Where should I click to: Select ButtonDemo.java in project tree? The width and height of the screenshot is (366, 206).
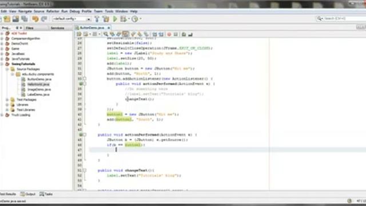coord(39,80)
